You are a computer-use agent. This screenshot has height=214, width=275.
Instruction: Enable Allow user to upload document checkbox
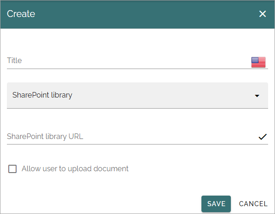point(12,169)
